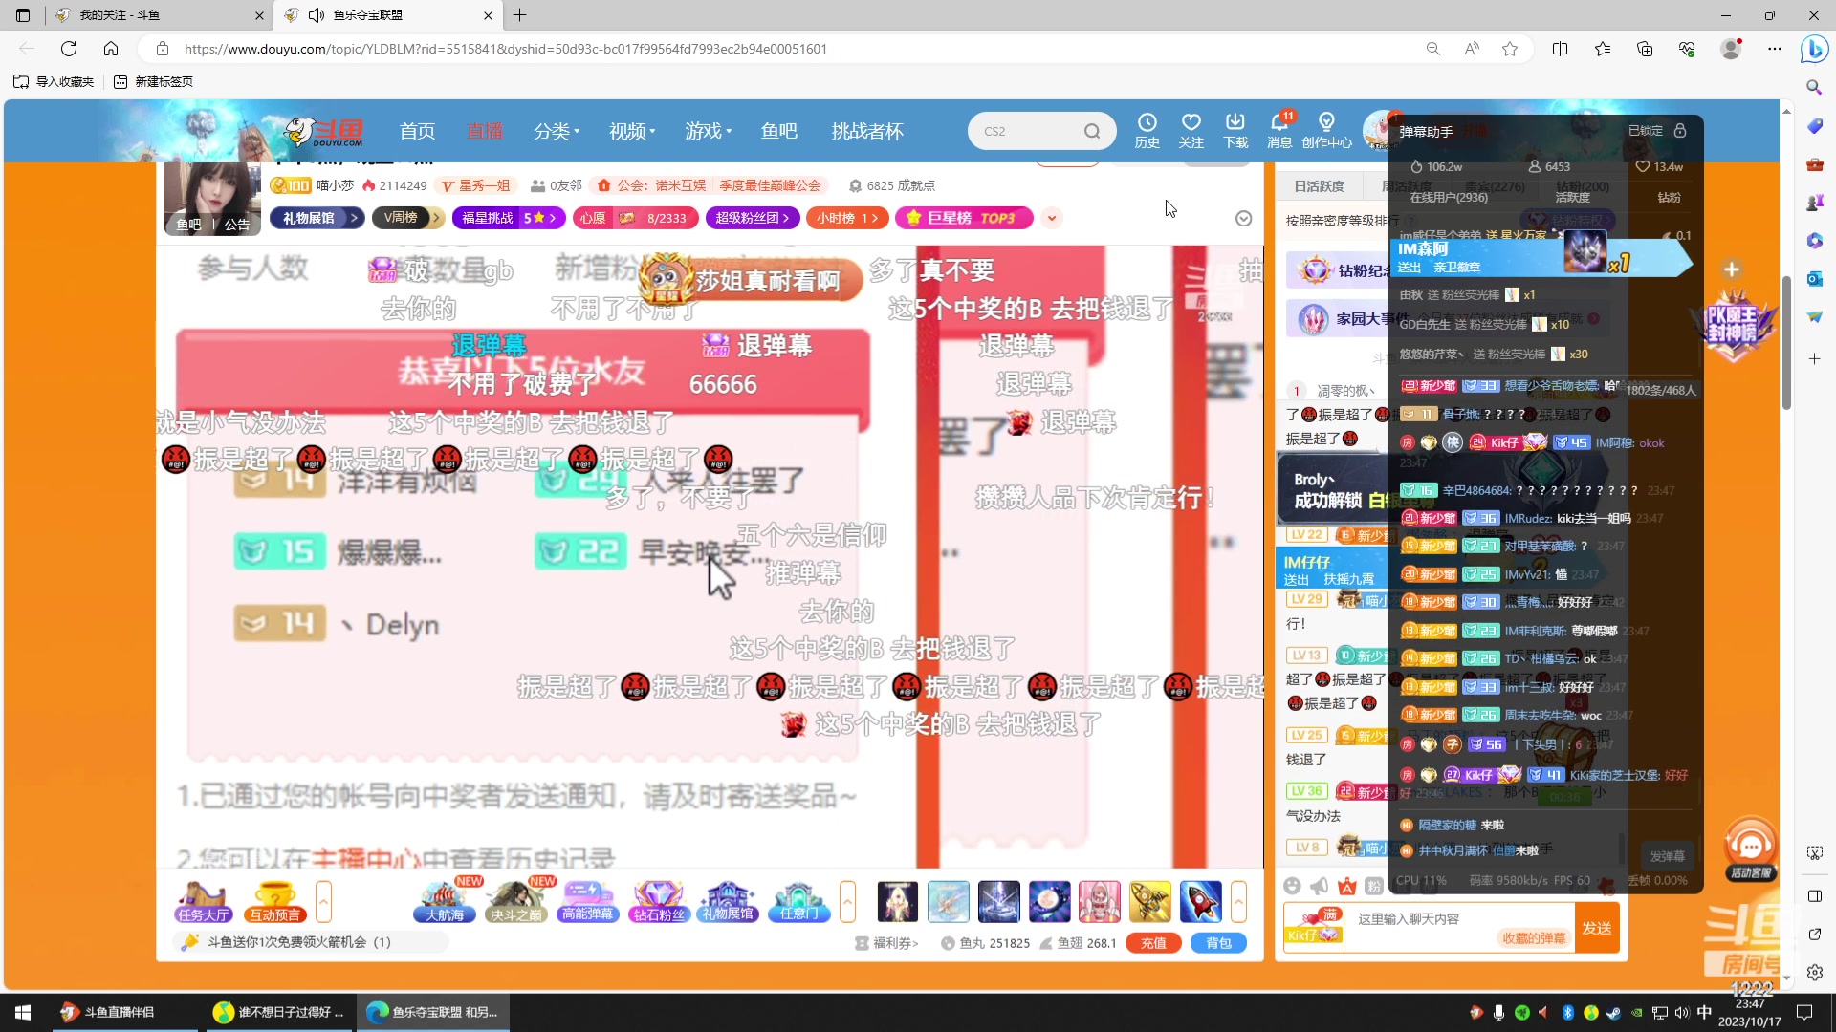Click Edge sidebar settings gear
Viewport: 1836px width, 1032px height.
click(1814, 972)
